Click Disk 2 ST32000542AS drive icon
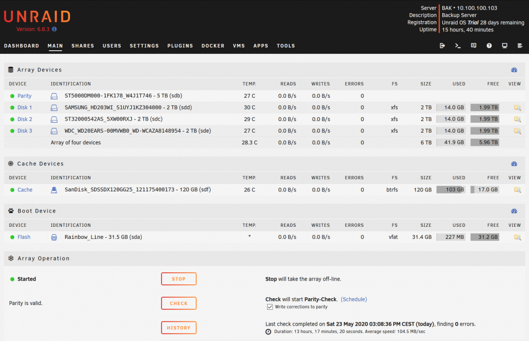This screenshot has height=341, width=529. 54,119
